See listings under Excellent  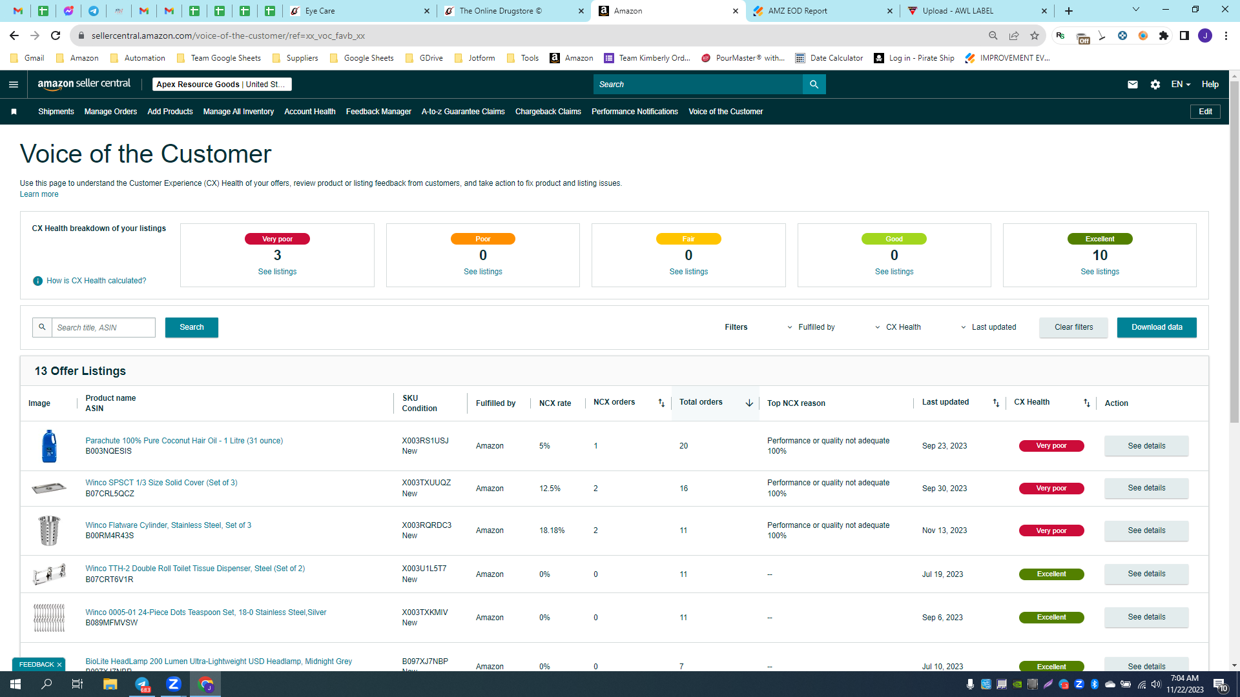(x=1100, y=272)
